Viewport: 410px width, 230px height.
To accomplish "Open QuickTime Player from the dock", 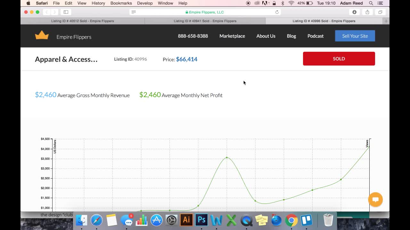I will [246, 220].
